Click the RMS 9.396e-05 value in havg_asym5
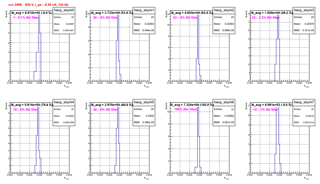This screenshot has height=184, width=320. [148, 122]
